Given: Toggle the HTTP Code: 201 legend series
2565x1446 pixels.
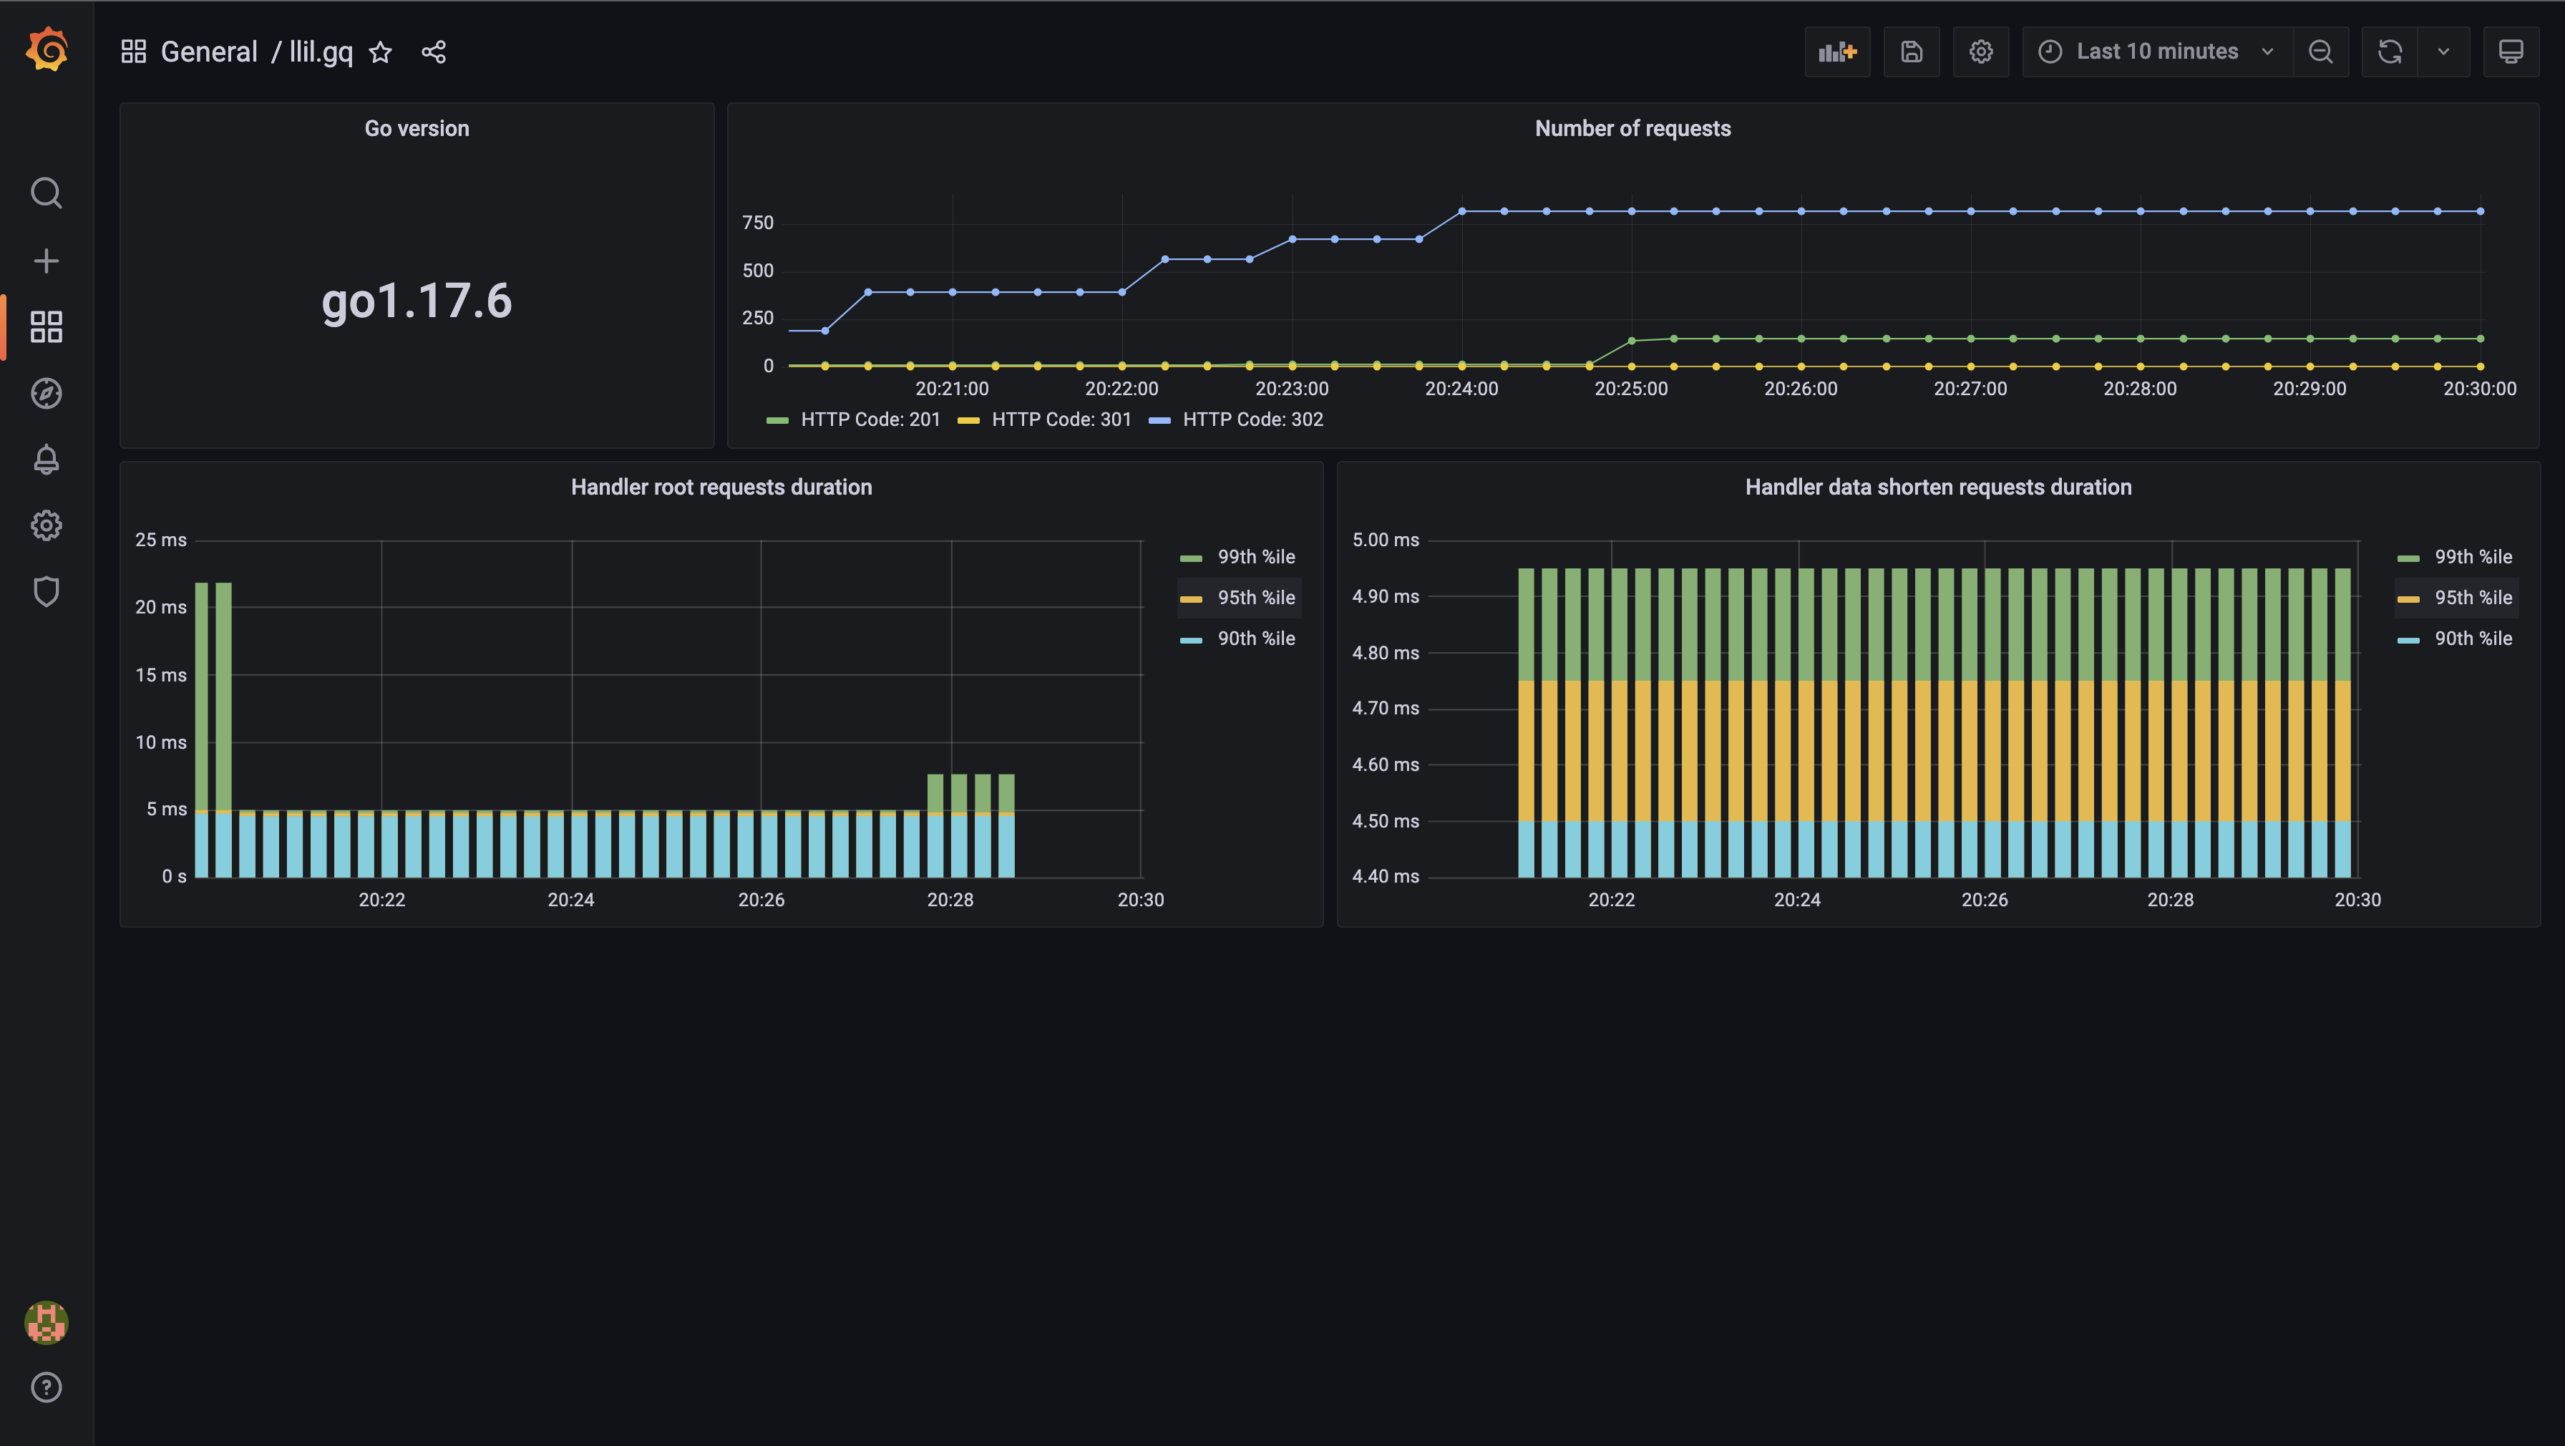Looking at the screenshot, I should [870, 419].
